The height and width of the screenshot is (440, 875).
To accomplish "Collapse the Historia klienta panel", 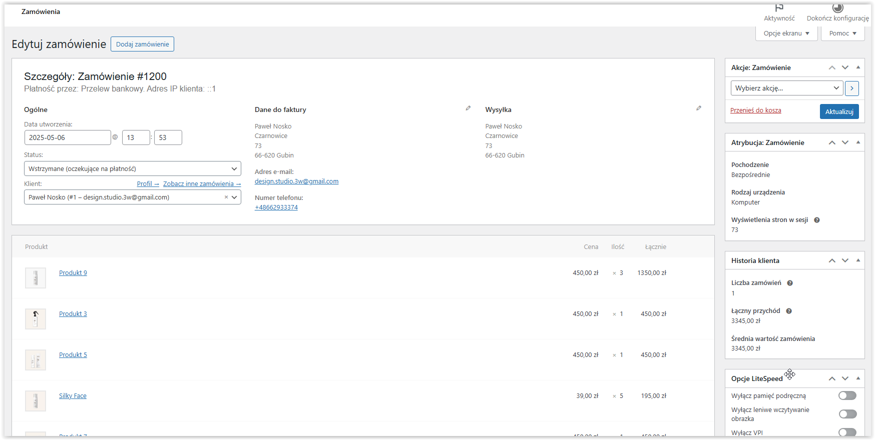I will click(x=858, y=260).
